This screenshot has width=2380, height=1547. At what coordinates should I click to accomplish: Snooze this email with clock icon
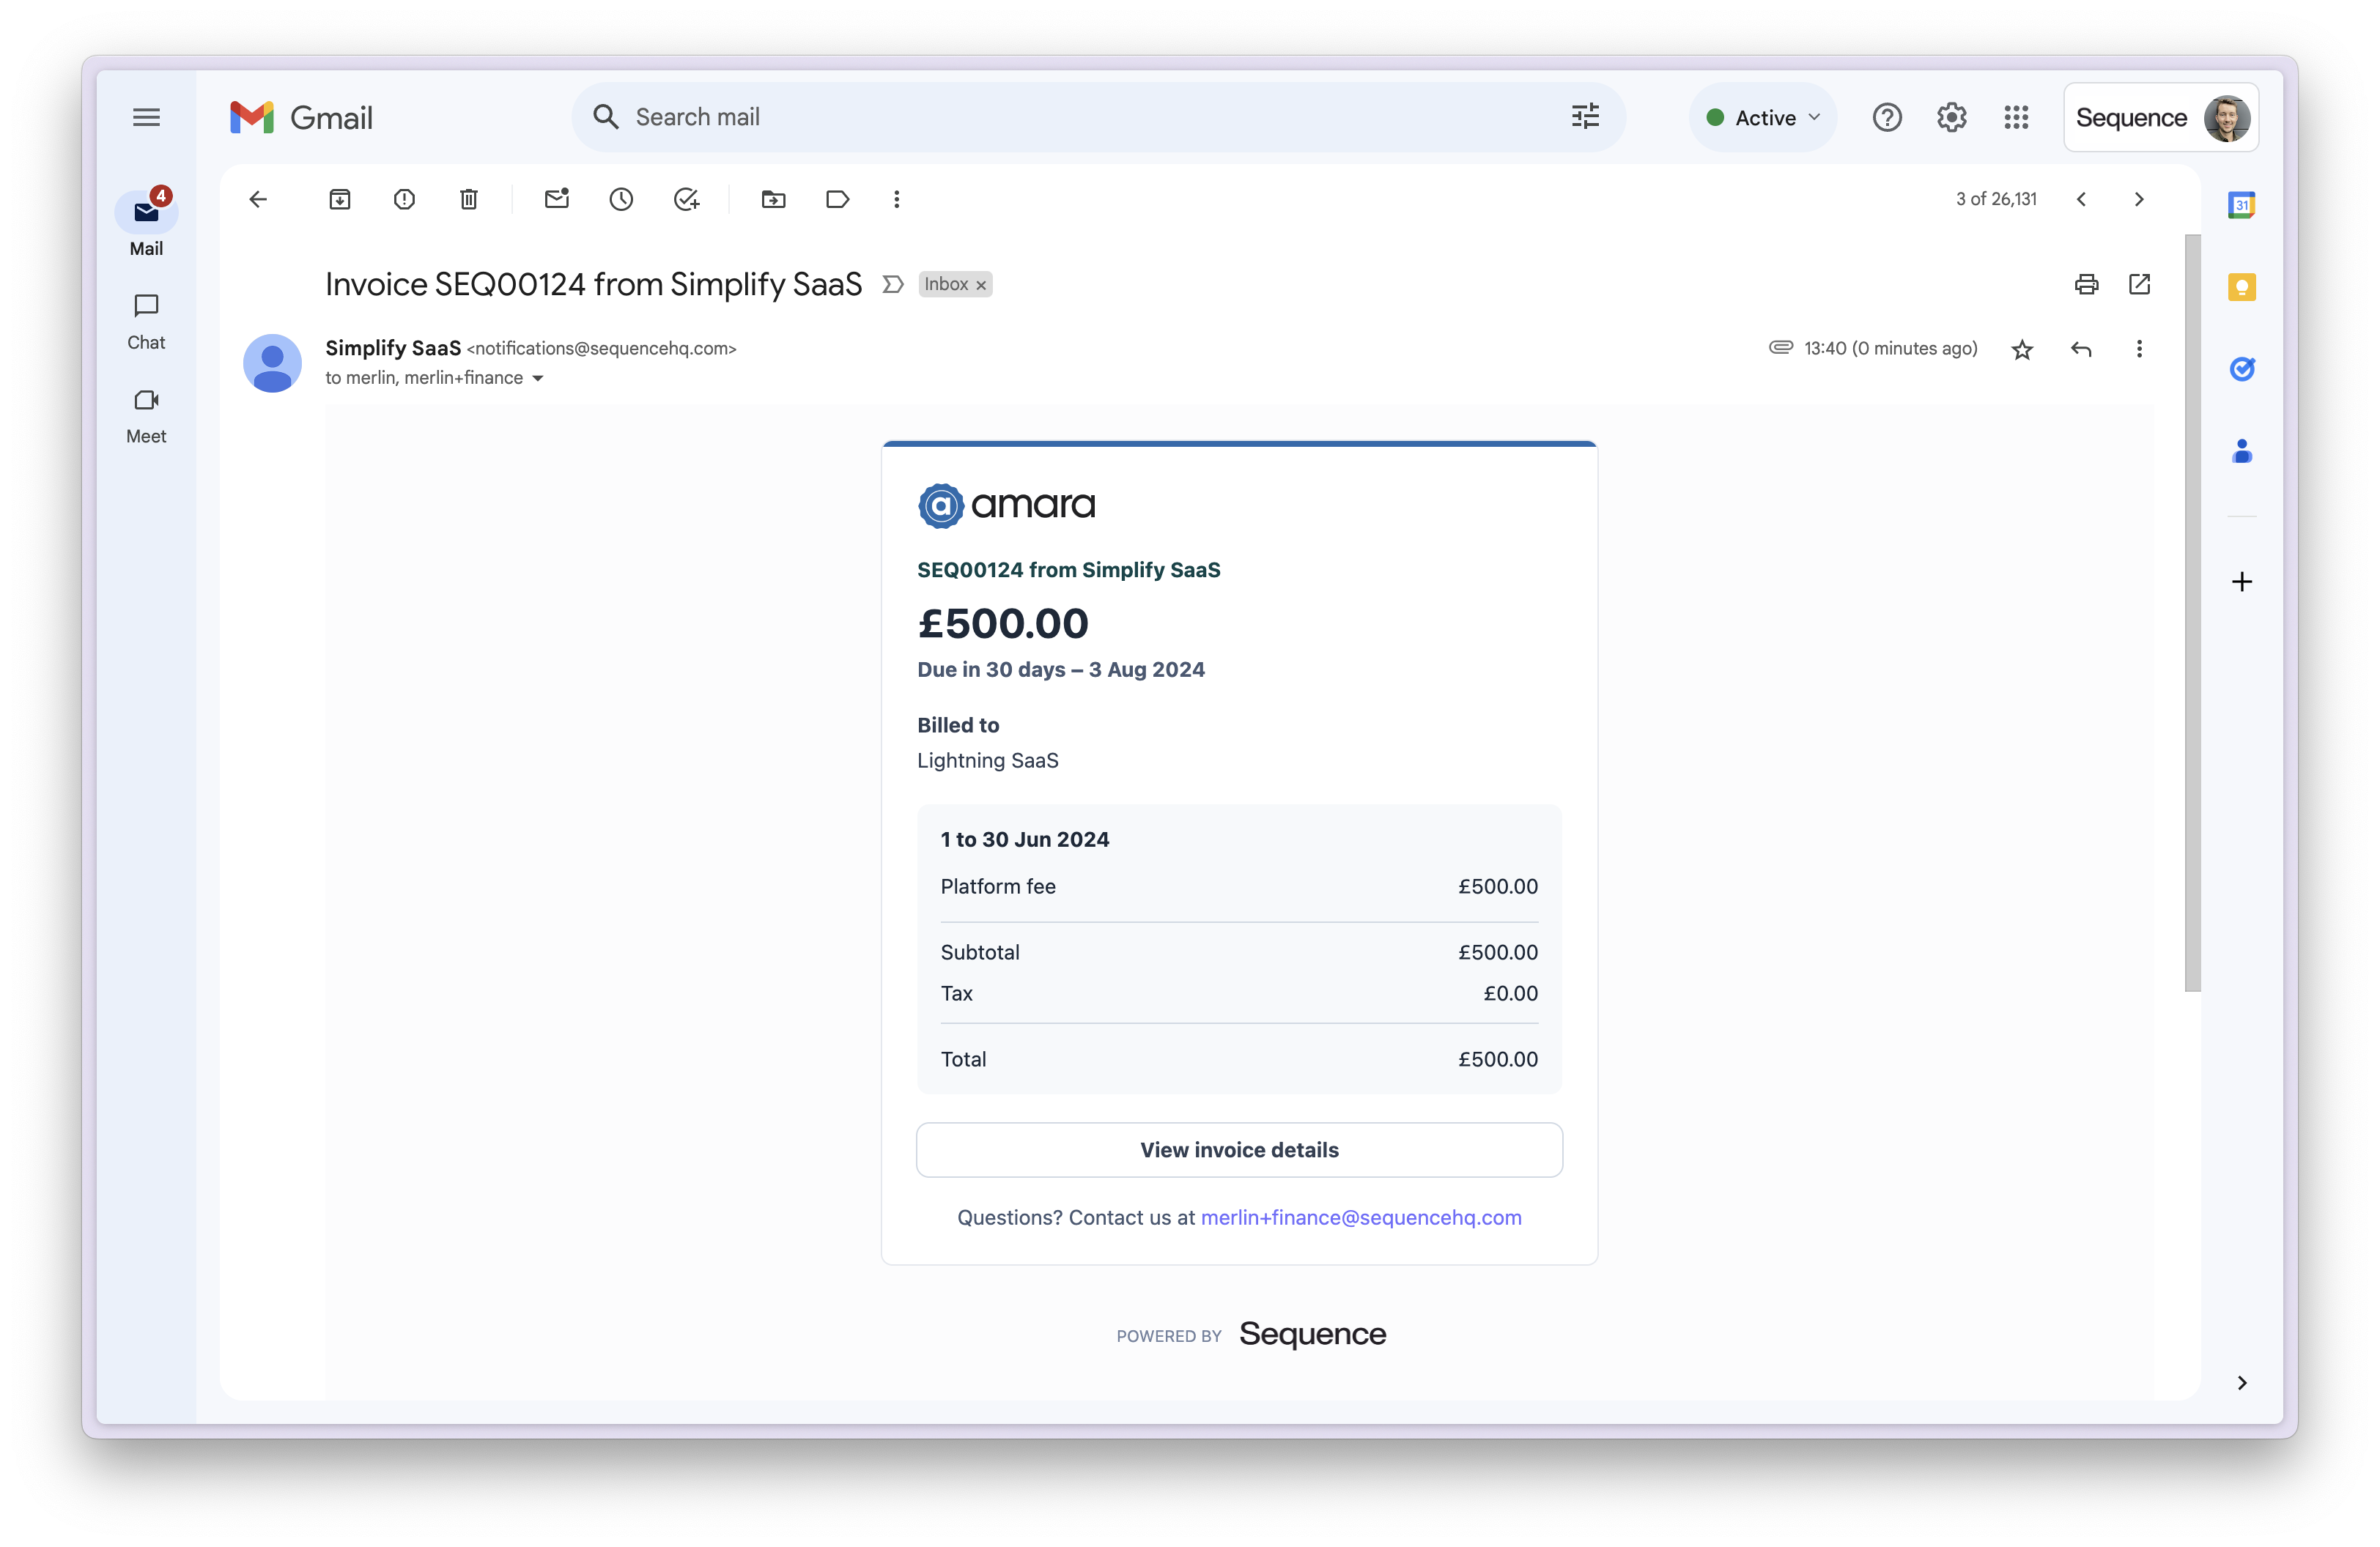tap(621, 199)
